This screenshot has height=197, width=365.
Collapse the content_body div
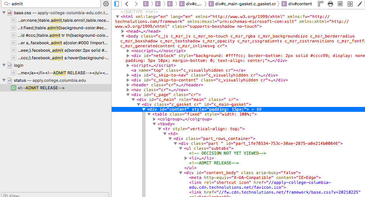coord(181,173)
